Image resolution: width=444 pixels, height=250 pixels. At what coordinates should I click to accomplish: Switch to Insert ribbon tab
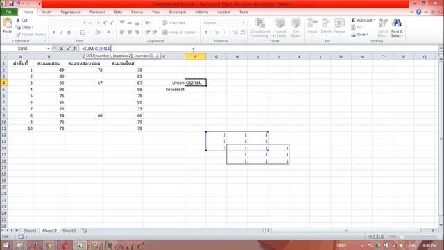(x=46, y=12)
